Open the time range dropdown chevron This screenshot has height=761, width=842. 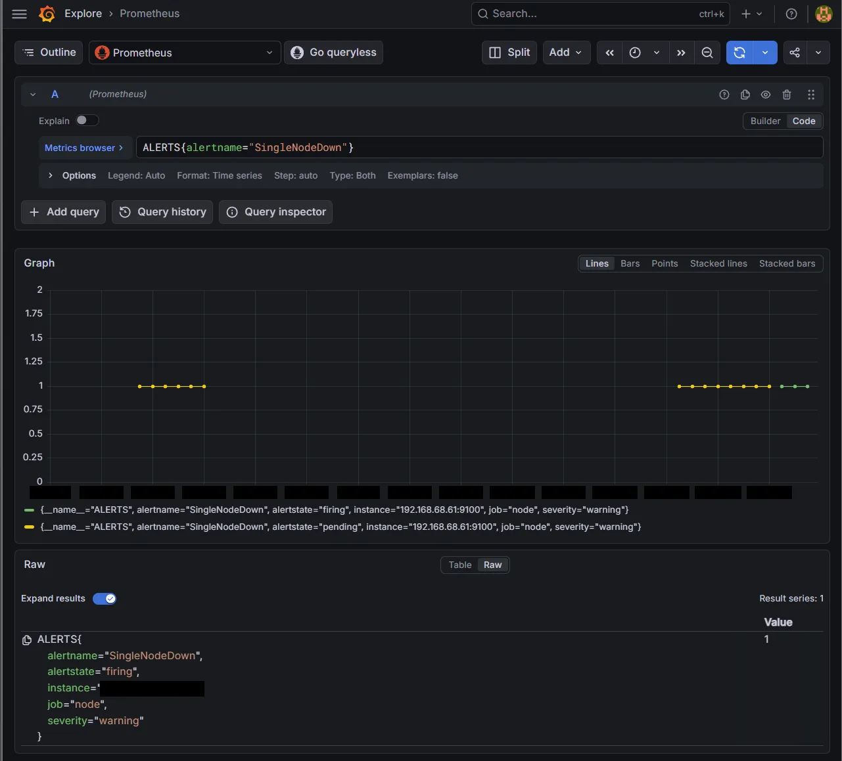tap(657, 53)
